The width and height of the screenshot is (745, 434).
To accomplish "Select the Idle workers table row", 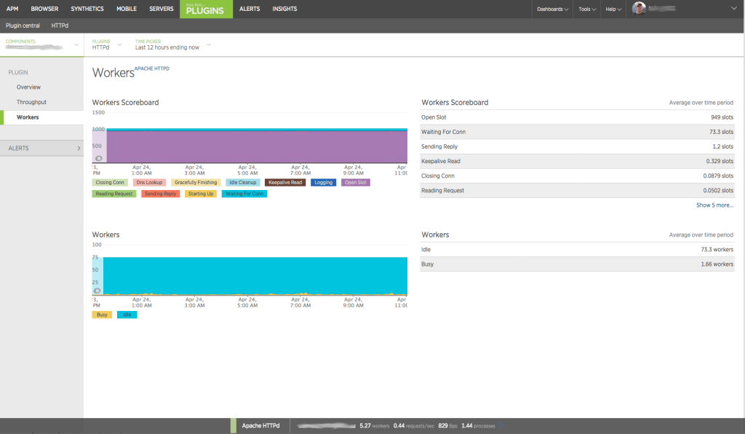I will (577, 250).
